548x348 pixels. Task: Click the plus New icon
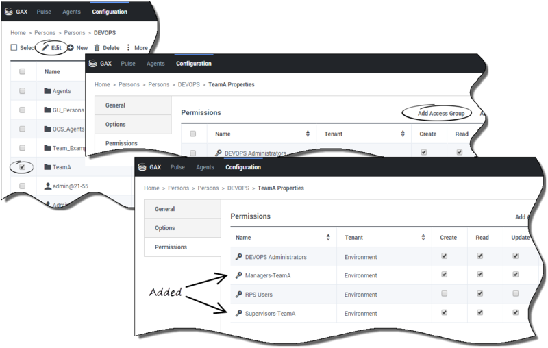coord(71,48)
